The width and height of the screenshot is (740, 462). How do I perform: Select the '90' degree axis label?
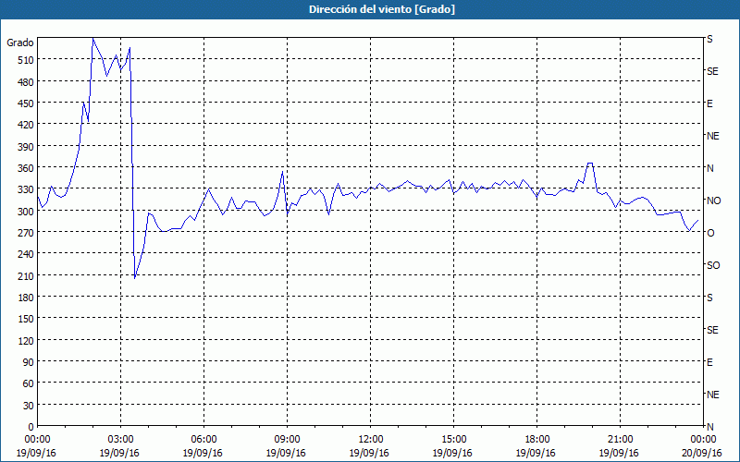29,362
